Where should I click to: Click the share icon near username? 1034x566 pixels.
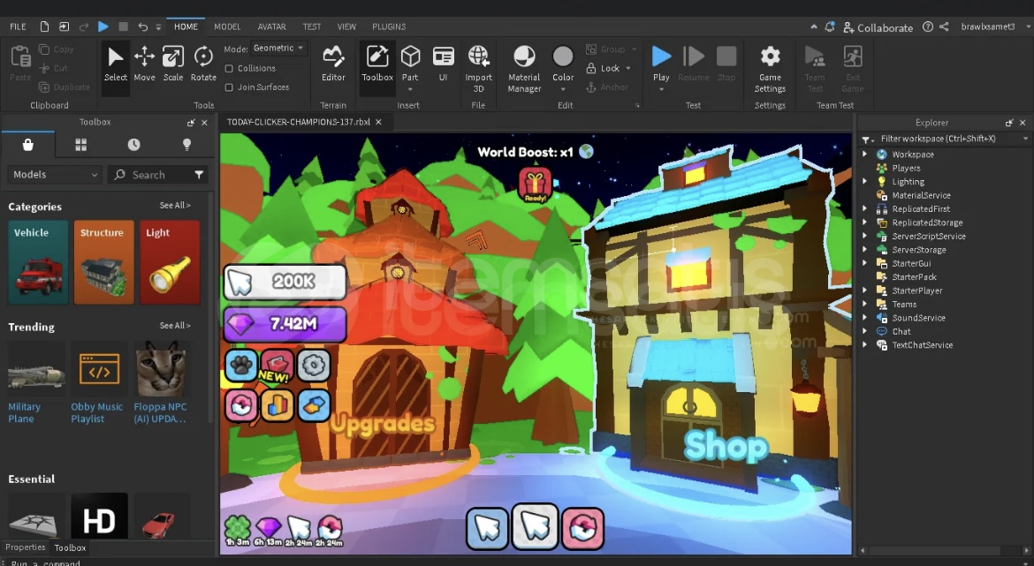pos(945,27)
